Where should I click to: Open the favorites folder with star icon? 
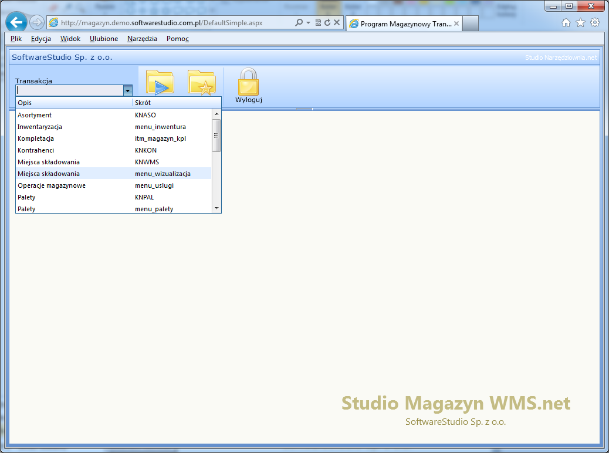tap(202, 82)
